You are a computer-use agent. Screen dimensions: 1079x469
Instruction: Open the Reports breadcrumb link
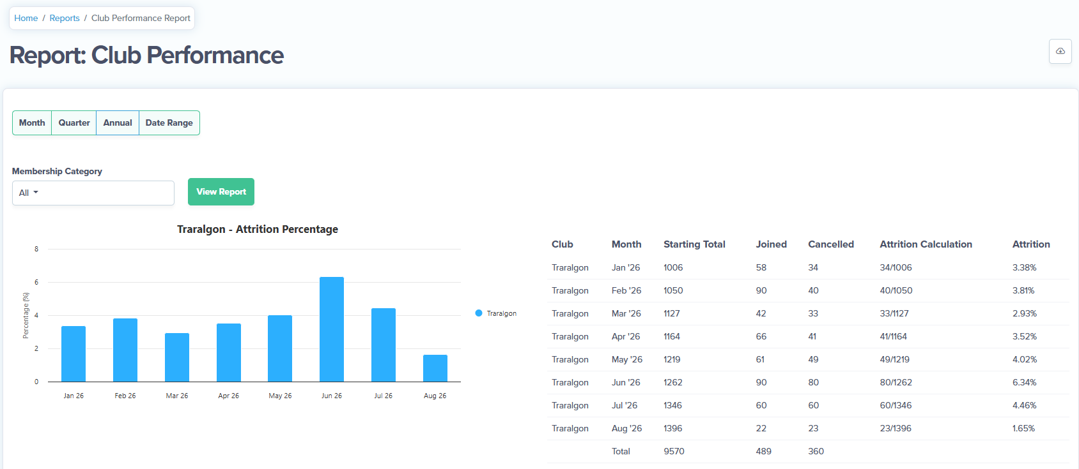click(65, 18)
